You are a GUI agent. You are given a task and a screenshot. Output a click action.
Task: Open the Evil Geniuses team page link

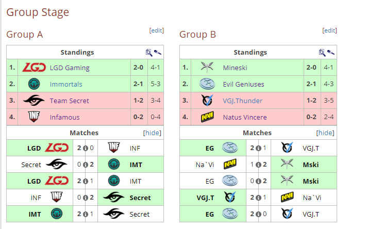coord(243,84)
